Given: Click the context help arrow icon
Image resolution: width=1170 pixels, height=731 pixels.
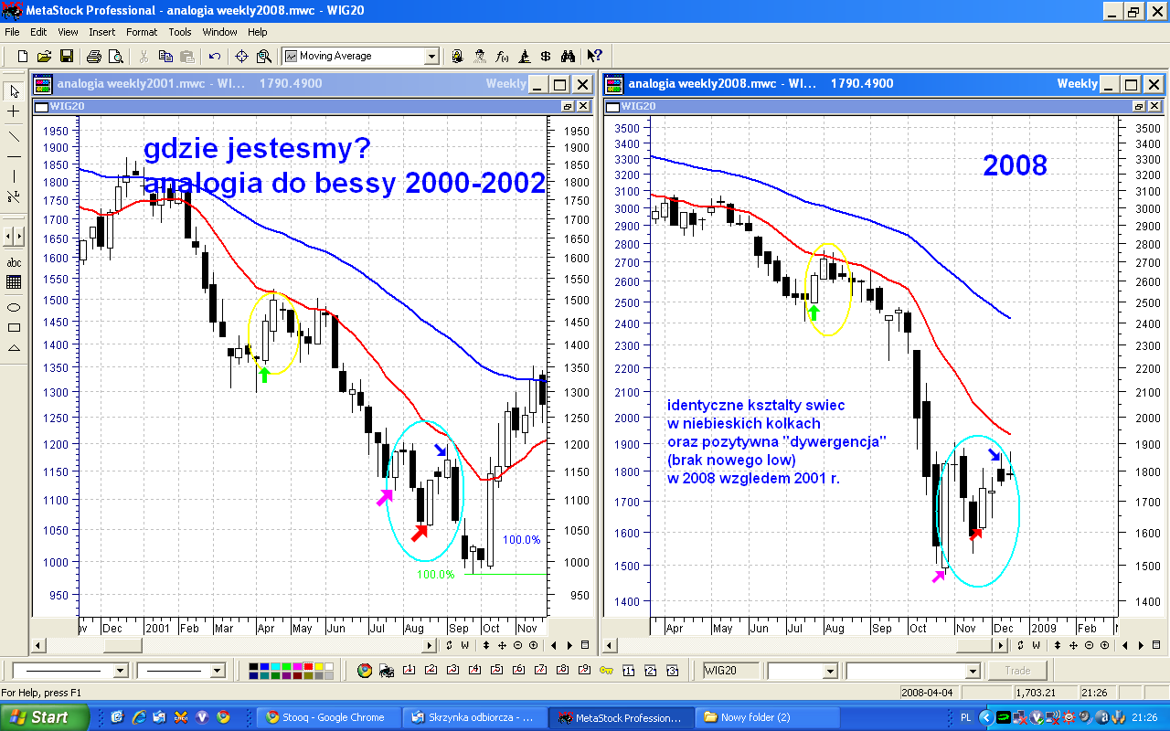Looking at the screenshot, I should (x=594, y=56).
